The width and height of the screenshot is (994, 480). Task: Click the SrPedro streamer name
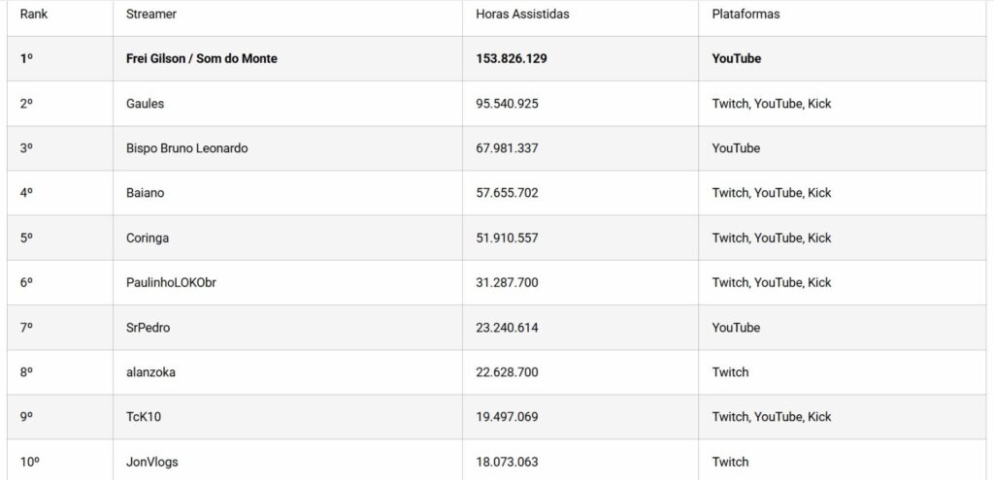[x=149, y=328]
